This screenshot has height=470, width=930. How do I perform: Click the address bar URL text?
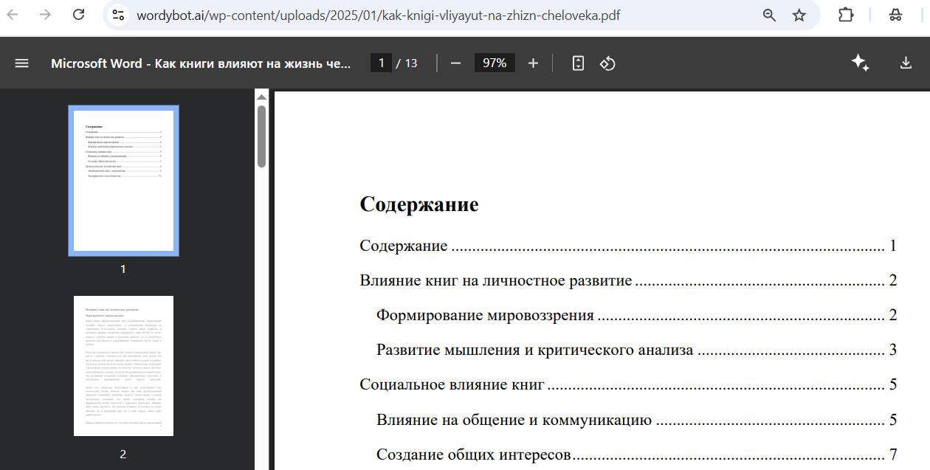click(x=378, y=15)
